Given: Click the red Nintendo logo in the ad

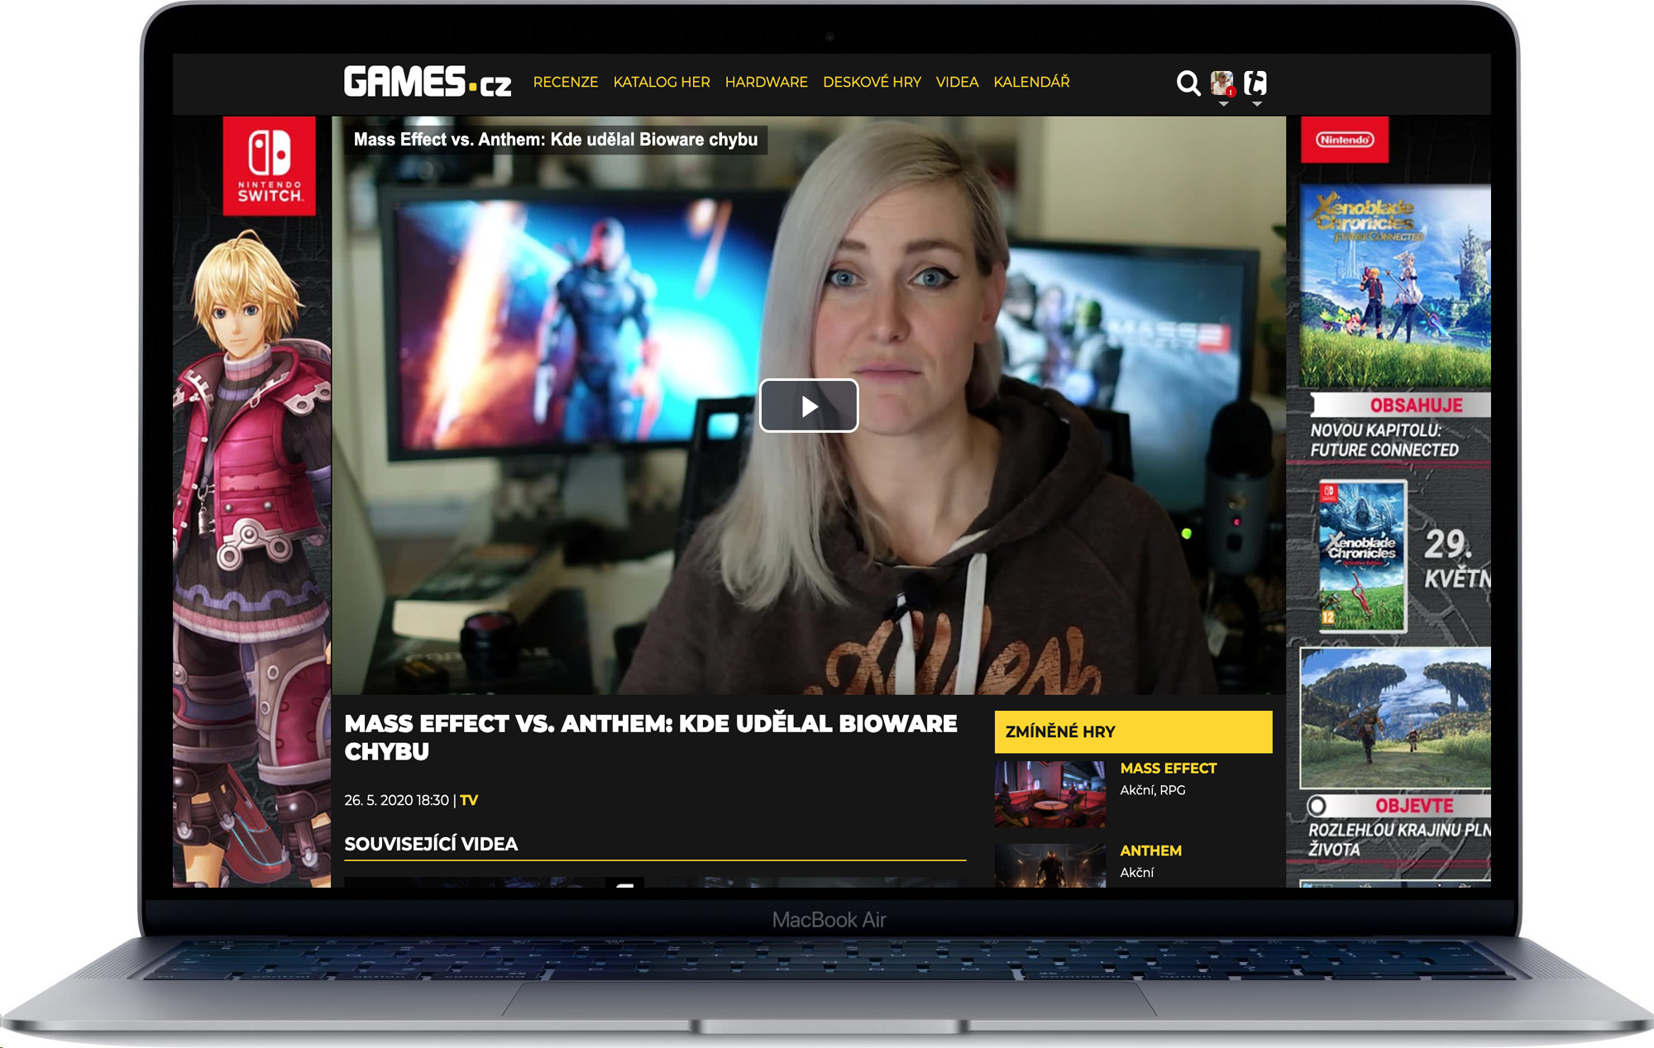Looking at the screenshot, I should pos(1345,140).
